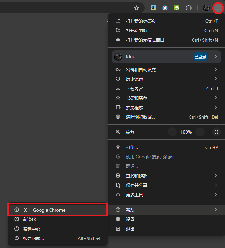Select 打印... menu entry
This screenshot has width=225, height=248.
[167, 147]
